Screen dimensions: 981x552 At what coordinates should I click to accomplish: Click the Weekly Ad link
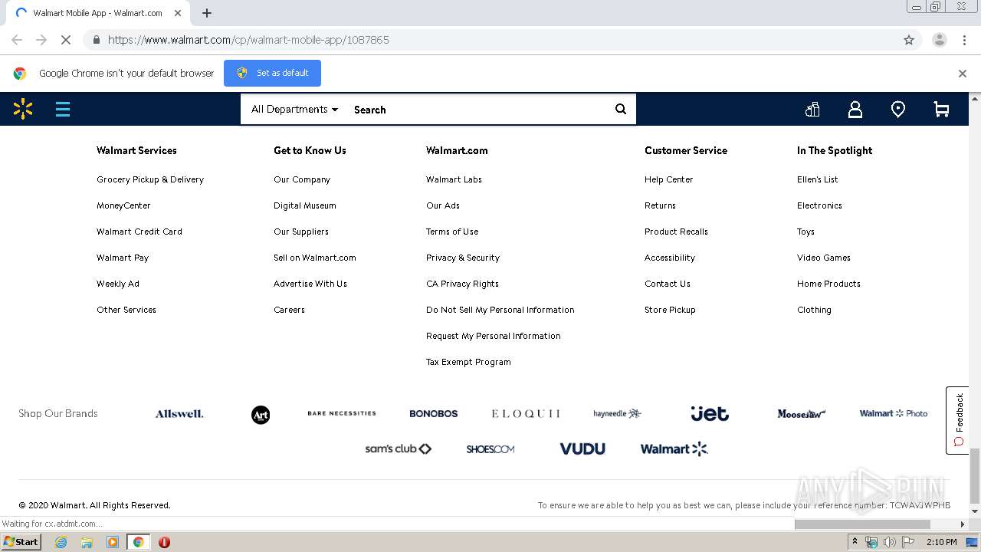pyautogui.click(x=118, y=284)
